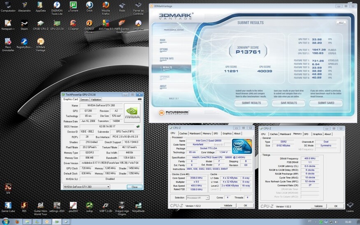
Task: Launch the CCleaner shortcut
Action: [x=73, y=25]
